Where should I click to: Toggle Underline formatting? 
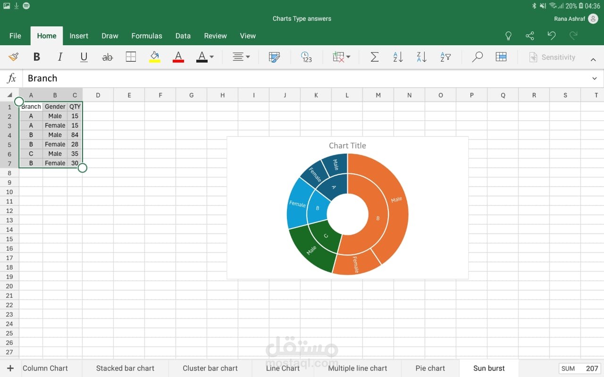[84, 57]
